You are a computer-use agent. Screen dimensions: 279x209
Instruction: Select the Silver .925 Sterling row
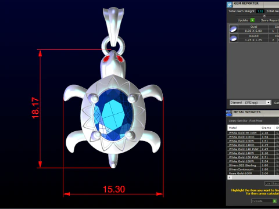point(253,165)
